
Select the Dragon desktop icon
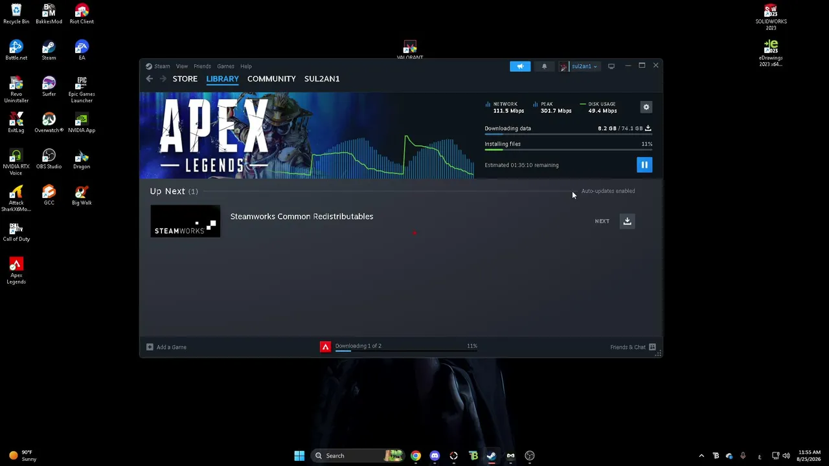(x=82, y=159)
